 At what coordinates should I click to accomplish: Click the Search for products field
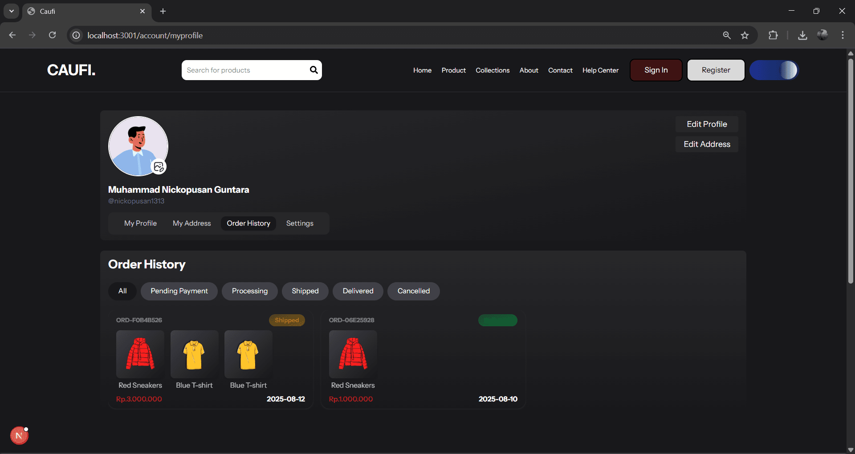(245, 70)
